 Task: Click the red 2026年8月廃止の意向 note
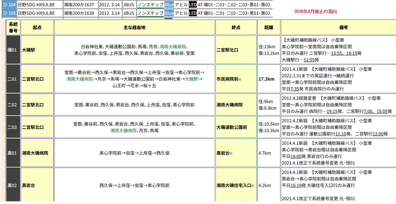click(x=316, y=11)
